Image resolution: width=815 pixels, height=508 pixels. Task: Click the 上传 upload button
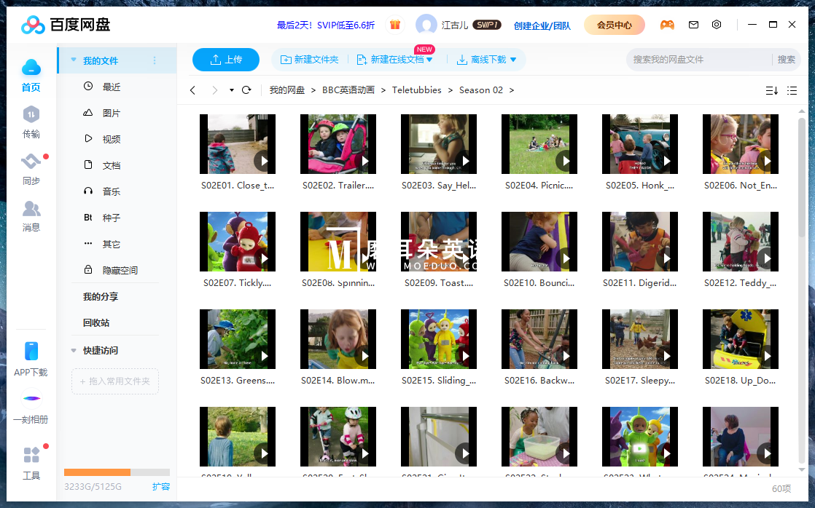(x=226, y=60)
